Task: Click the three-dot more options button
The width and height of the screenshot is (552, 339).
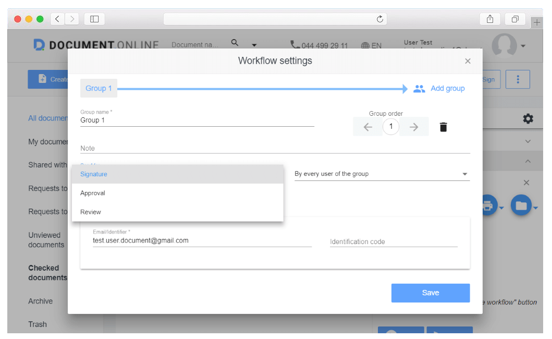Action: point(518,79)
